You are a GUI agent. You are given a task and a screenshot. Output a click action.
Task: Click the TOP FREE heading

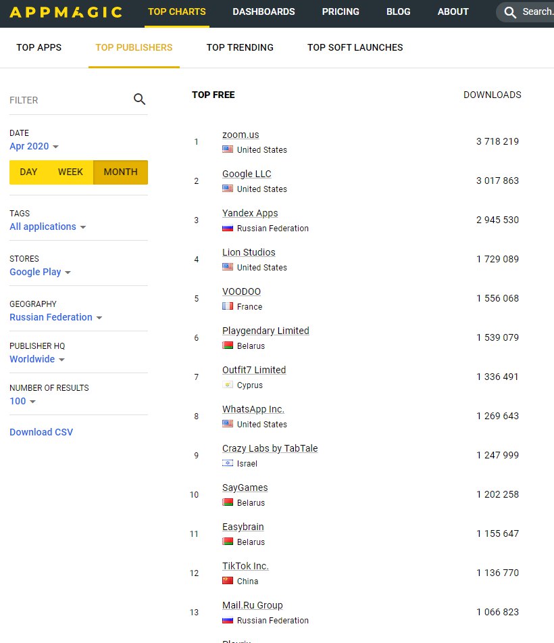point(213,95)
